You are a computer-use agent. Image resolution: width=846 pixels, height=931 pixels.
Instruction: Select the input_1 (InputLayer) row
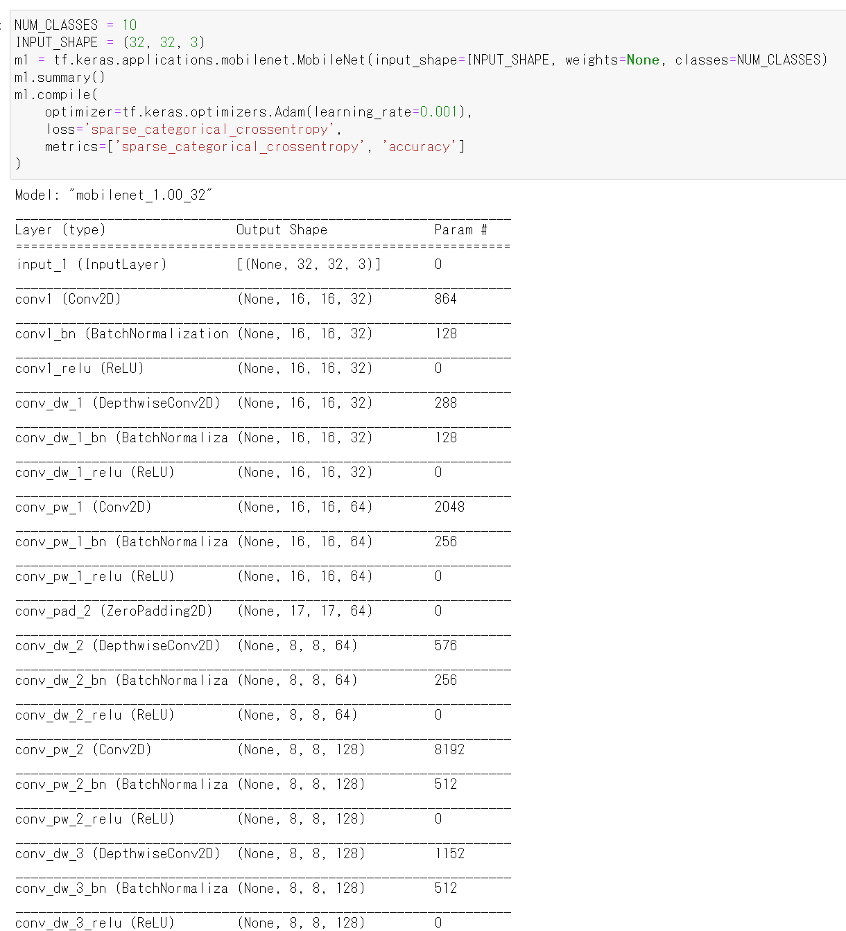(x=263, y=264)
